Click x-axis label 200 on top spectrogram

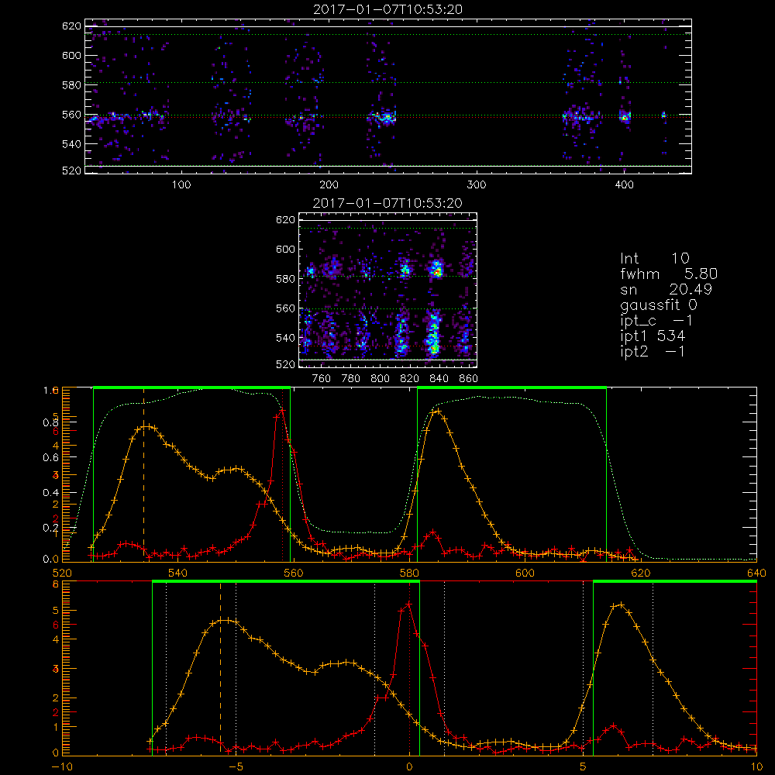(x=329, y=185)
